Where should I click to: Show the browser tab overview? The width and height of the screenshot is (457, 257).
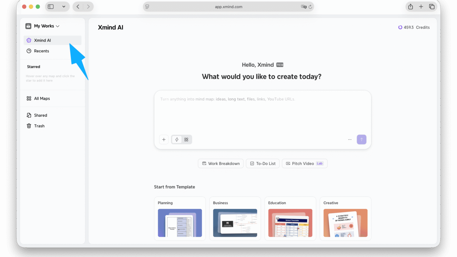click(x=432, y=6)
